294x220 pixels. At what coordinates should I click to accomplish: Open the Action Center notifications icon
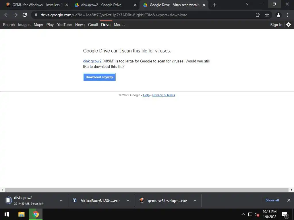click(285, 215)
